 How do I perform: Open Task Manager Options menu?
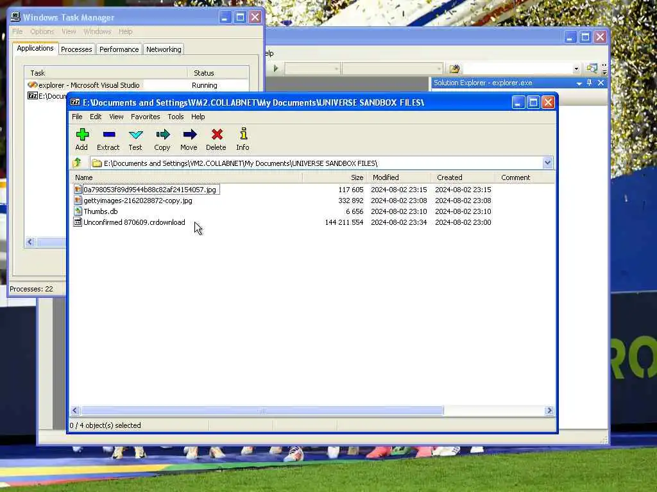[42, 31]
